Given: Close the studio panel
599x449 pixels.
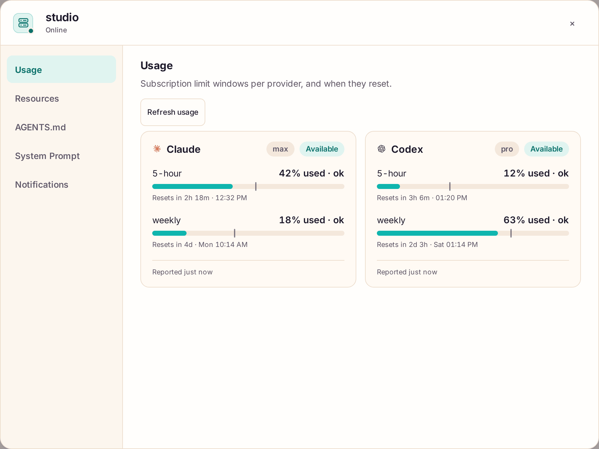Looking at the screenshot, I should (x=572, y=24).
